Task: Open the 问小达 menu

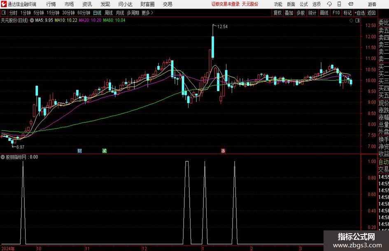Action: [125, 4]
